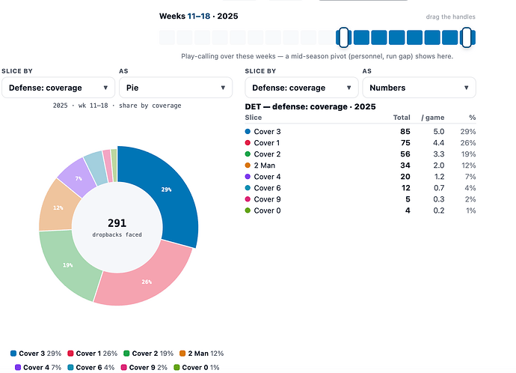516x373 pixels.
Task: Select 'Cover 0' row label in table
Action: [x=267, y=210]
